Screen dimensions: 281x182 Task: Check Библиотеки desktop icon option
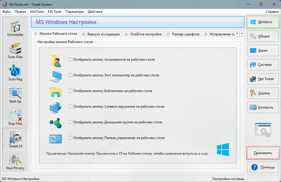(x=70, y=91)
